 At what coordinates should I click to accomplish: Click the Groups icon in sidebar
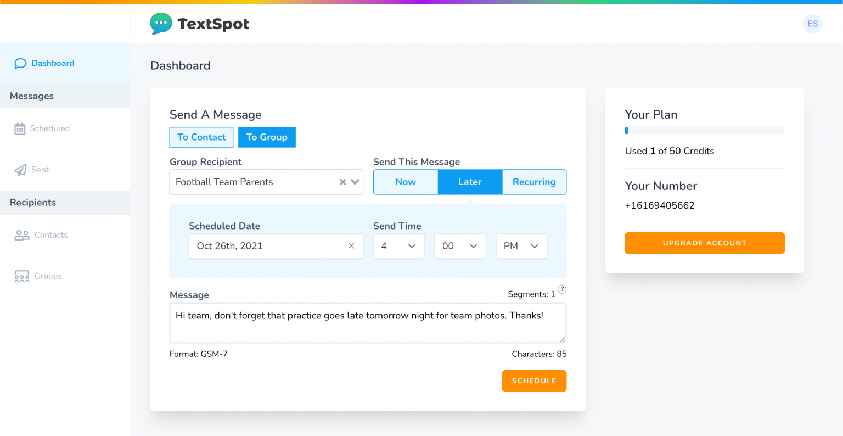21,276
